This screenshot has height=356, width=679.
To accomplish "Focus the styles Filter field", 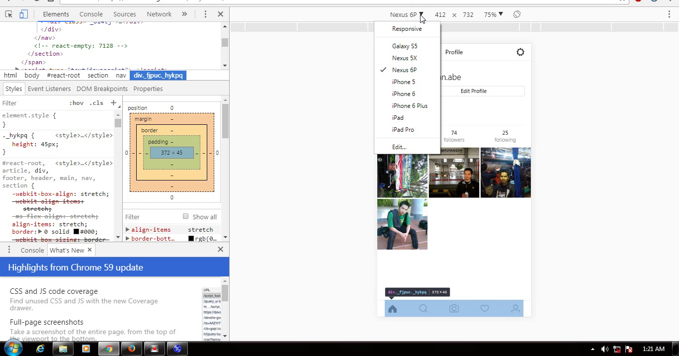I will click(x=32, y=103).
